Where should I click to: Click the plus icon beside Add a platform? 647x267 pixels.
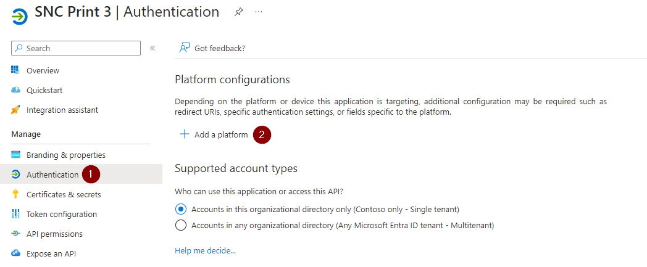click(x=184, y=134)
